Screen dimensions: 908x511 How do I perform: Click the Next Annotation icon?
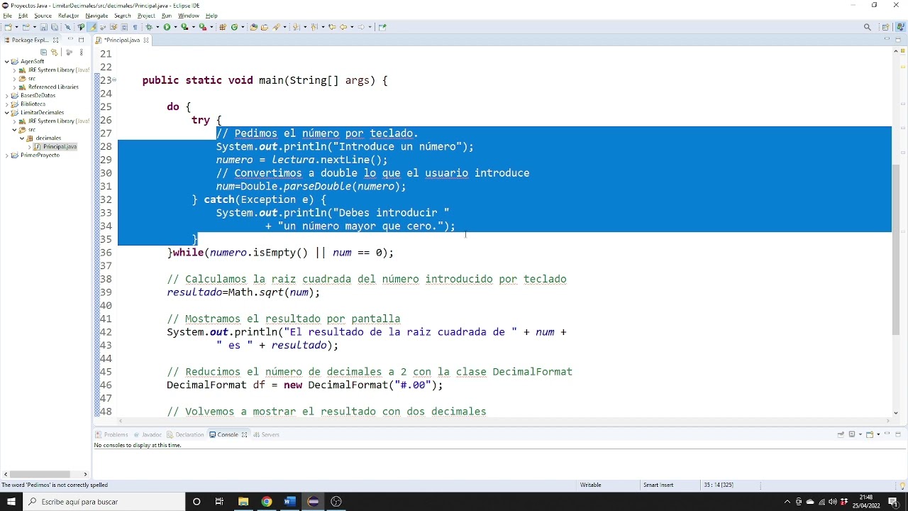(x=297, y=27)
